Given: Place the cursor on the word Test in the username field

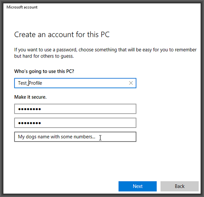Looking at the screenshot, I should tap(22, 83).
